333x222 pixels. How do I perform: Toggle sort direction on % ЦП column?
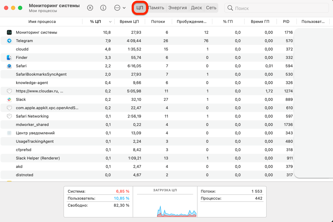pos(98,22)
